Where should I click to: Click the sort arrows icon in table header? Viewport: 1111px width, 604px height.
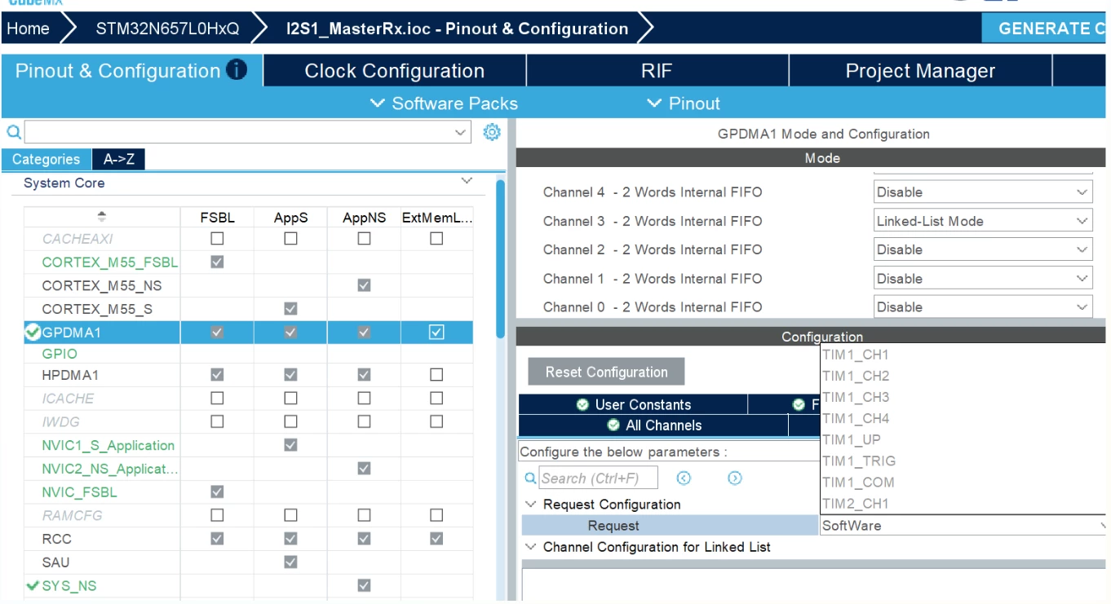[x=102, y=217]
